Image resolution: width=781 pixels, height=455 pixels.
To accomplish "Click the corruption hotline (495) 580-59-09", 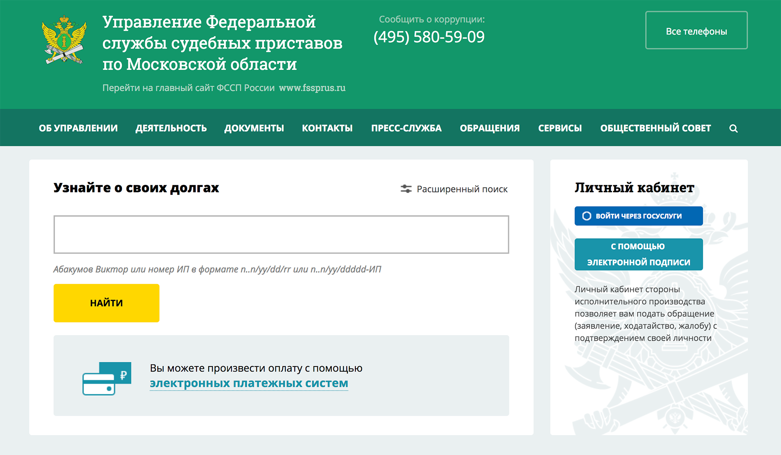I will (x=429, y=37).
